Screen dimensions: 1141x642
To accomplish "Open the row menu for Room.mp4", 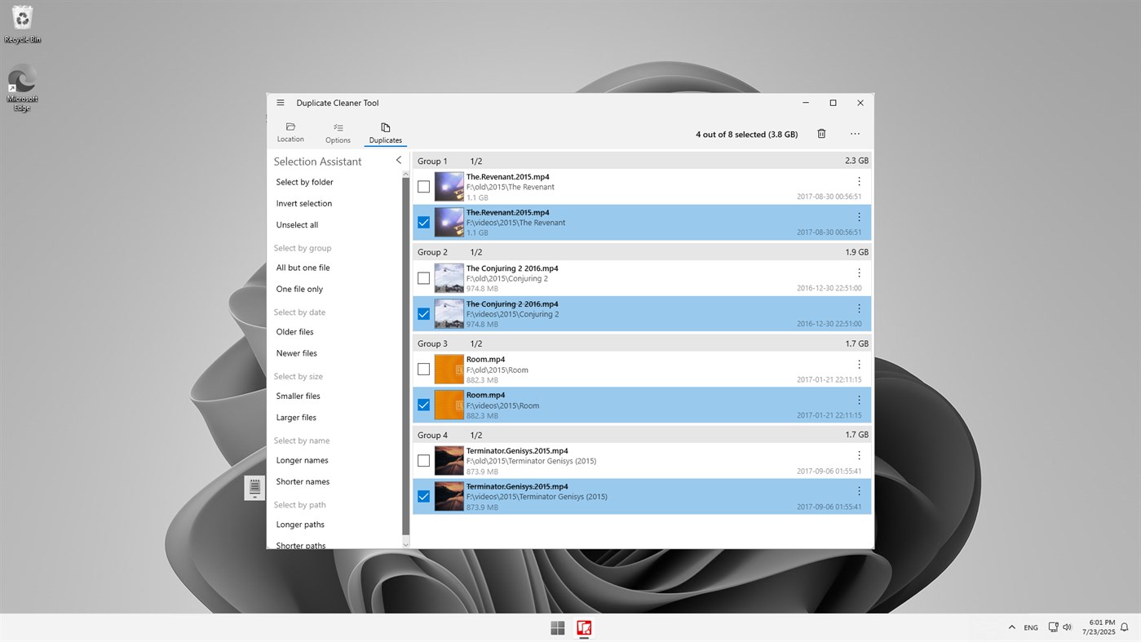I will pyautogui.click(x=858, y=364).
